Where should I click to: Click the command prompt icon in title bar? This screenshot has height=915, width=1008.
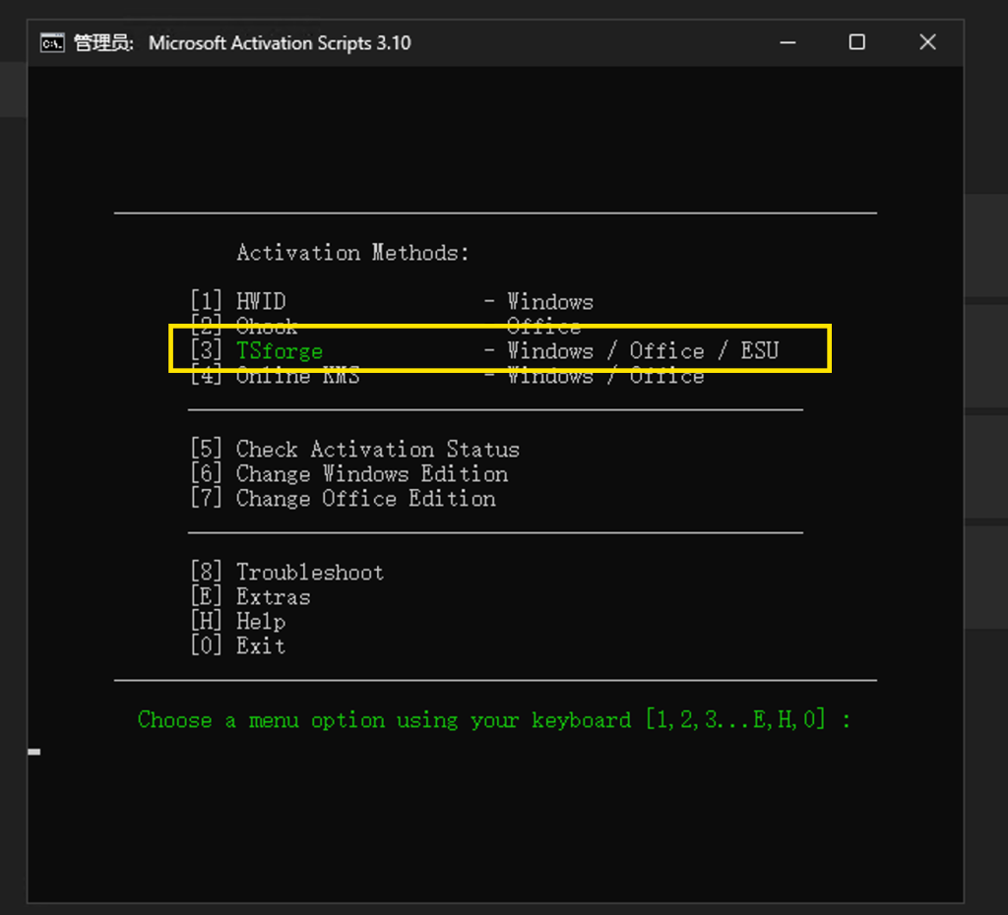[x=52, y=42]
